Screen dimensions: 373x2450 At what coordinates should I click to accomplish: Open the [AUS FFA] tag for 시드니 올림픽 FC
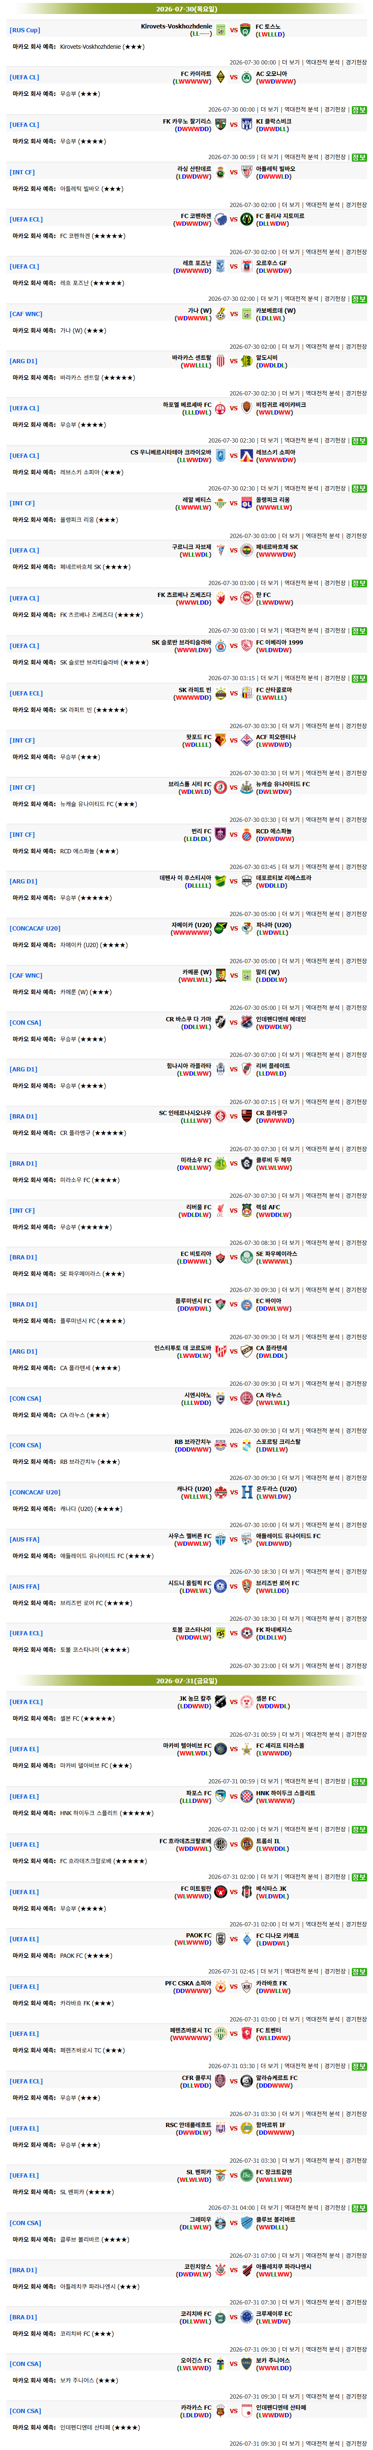tap(25, 1587)
